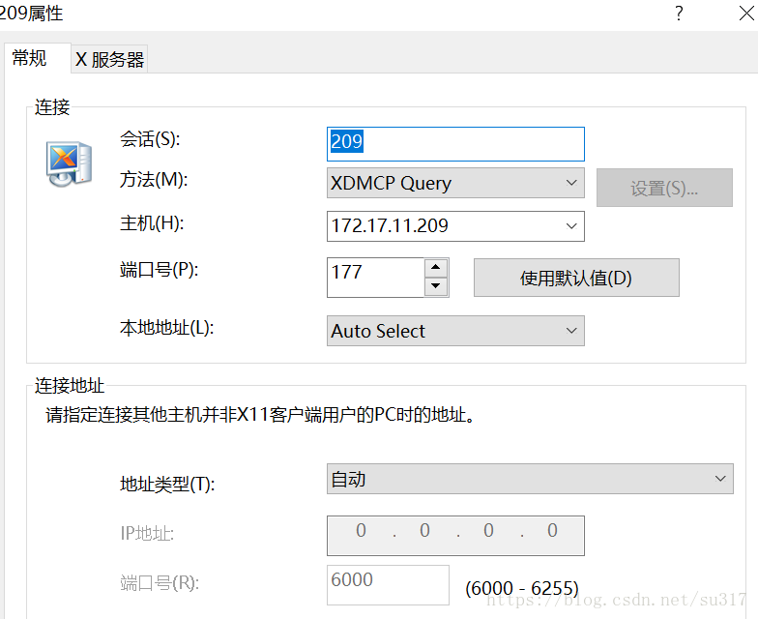
Task: Select the 常规 tab
Action: click(x=30, y=58)
